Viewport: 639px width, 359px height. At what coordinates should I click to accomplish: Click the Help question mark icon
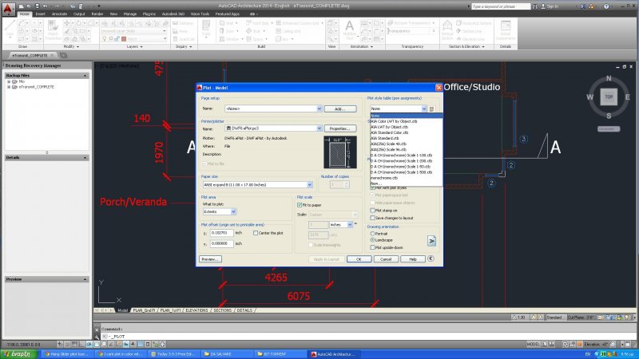point(606,6)
